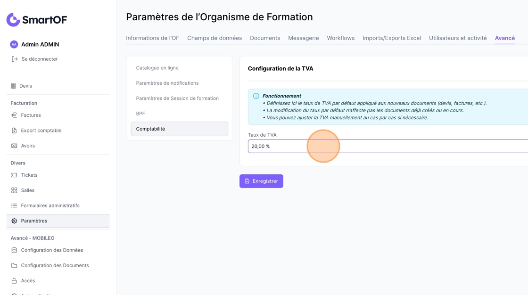Click the SmartOF logo icon

pyautogui.click(x=14, y=20)
